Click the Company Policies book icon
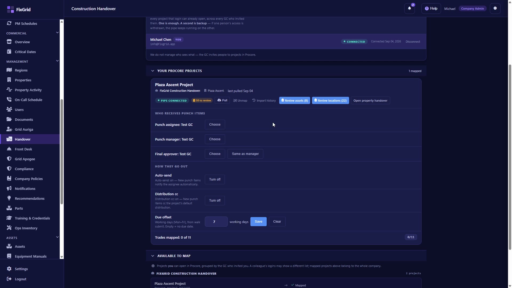 click(9, 178)
